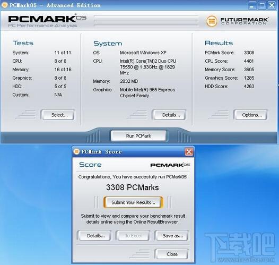Viewport: 279px width, 265px height.
Task: Maximize the PCMark05 main window
Action: tap(262, 5)
